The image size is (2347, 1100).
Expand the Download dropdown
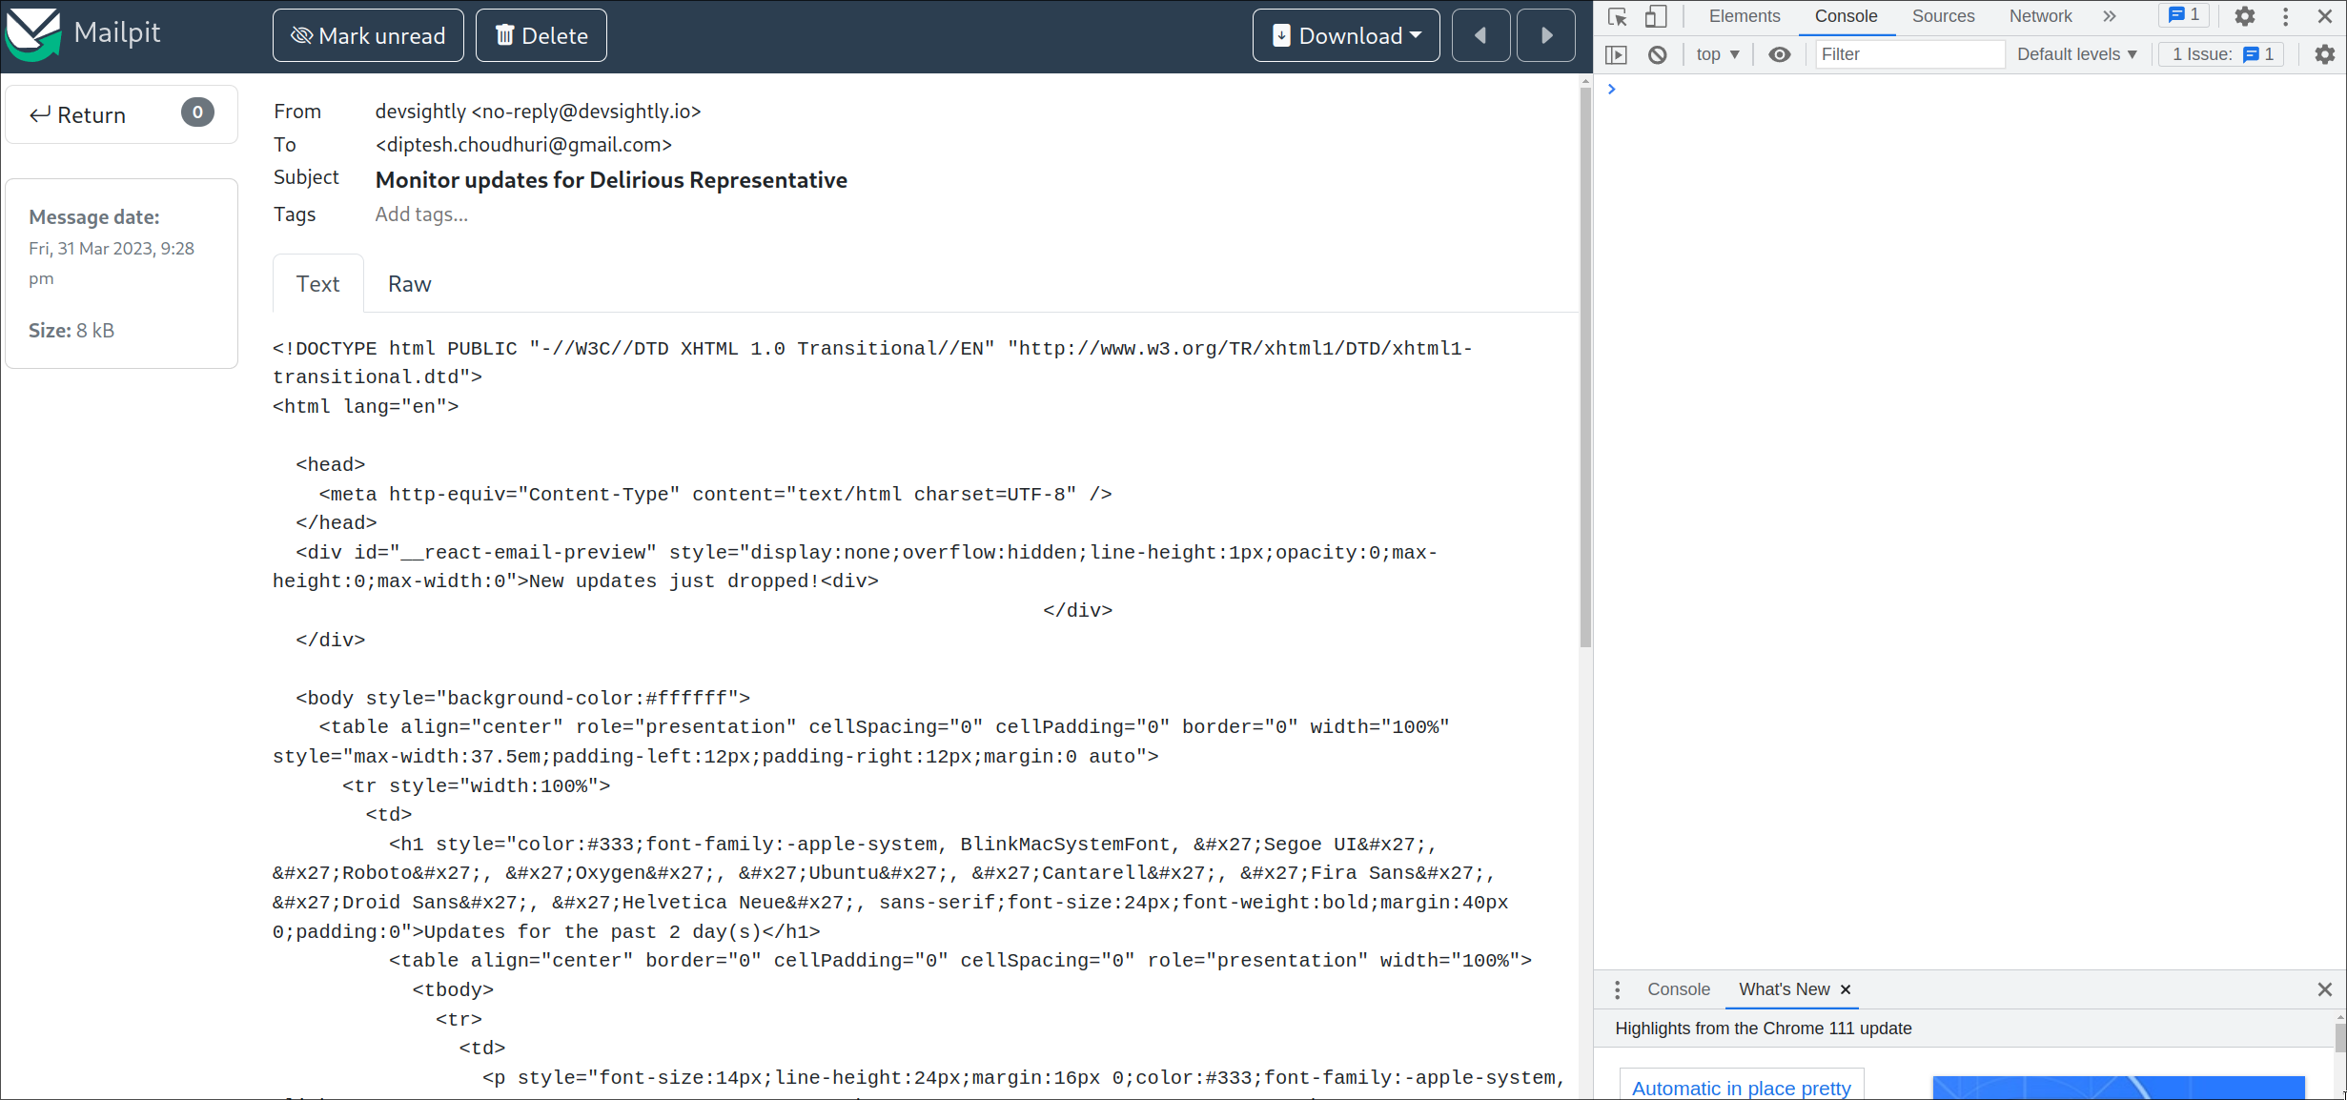click(1346, 35)
